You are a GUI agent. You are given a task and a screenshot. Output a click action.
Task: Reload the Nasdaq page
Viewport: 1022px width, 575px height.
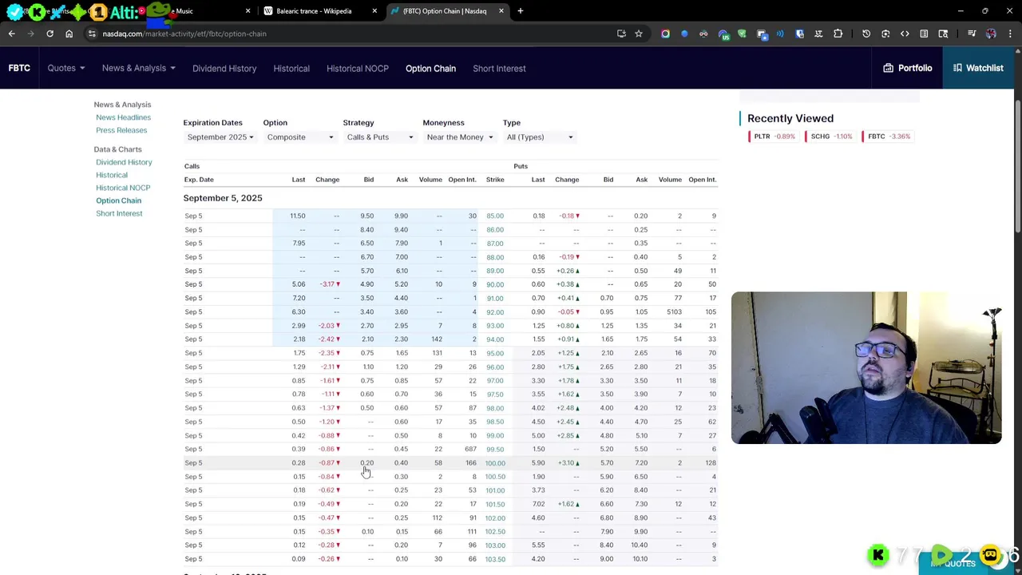pos(50,34)
